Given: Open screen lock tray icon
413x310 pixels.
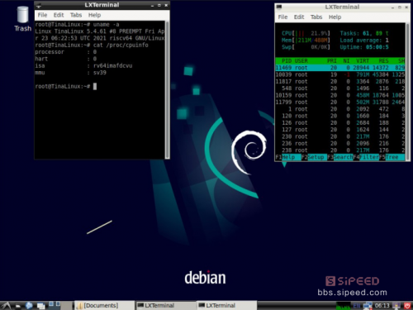Looking at the screenshot, I should [x=396, y=306].
